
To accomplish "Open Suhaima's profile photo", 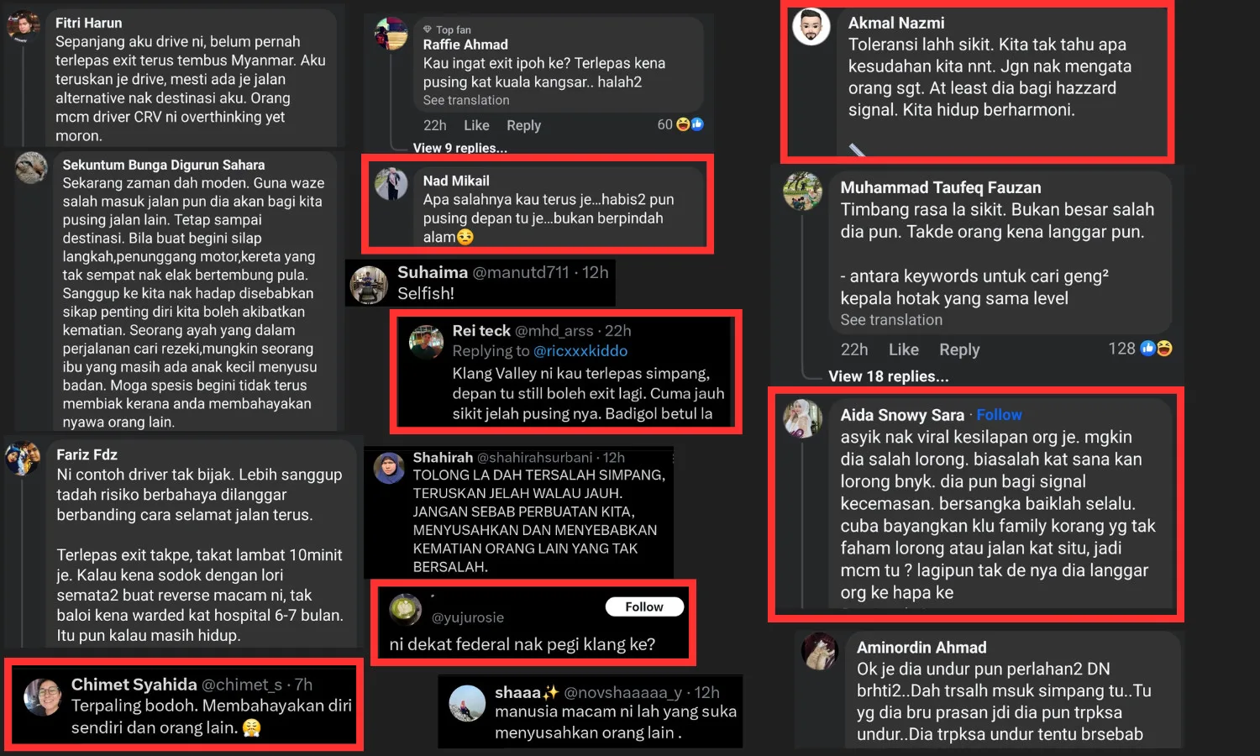I will click(x=368, y=285).
